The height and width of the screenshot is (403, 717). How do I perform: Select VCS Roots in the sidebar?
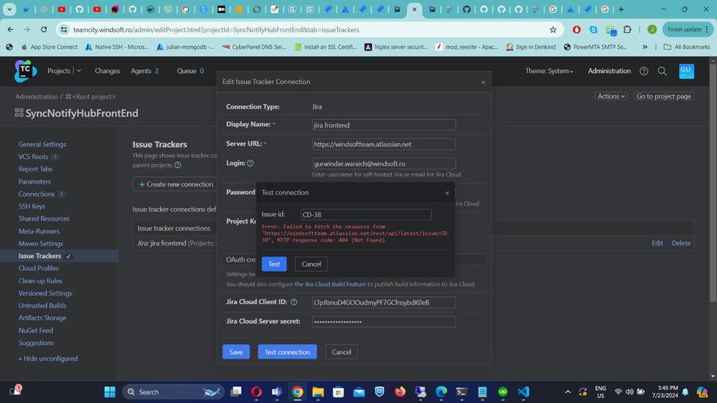(33, 156)
